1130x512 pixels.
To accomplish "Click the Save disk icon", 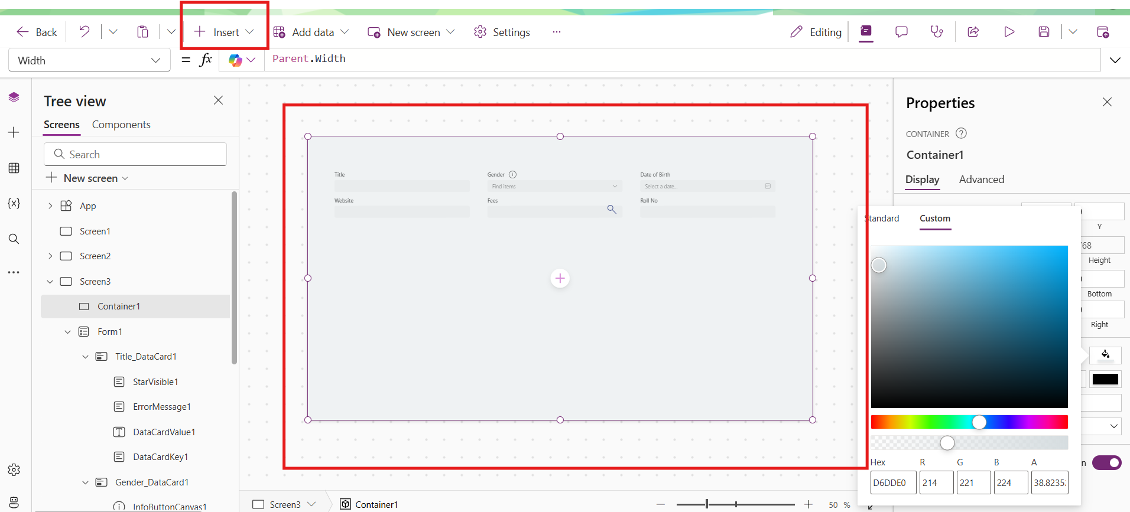I will click(1044, 32).
